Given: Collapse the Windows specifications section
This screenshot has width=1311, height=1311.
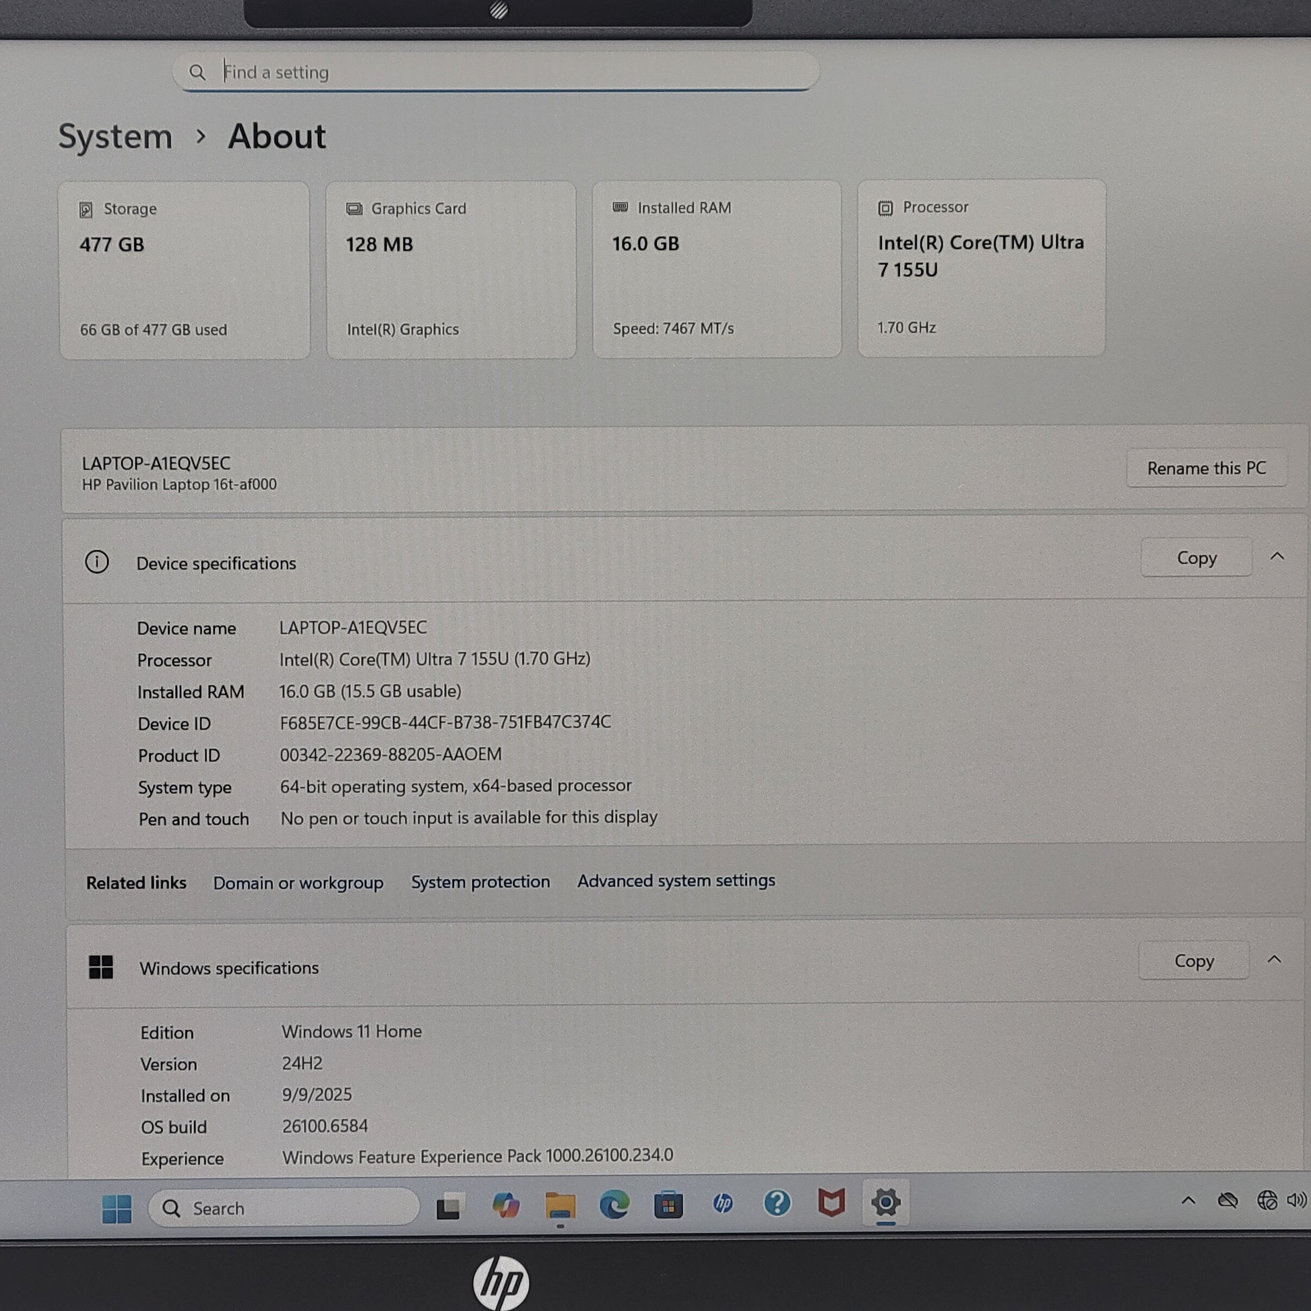Looking at the screenshot, I should pyautogui.click(x=1275, y=959).
